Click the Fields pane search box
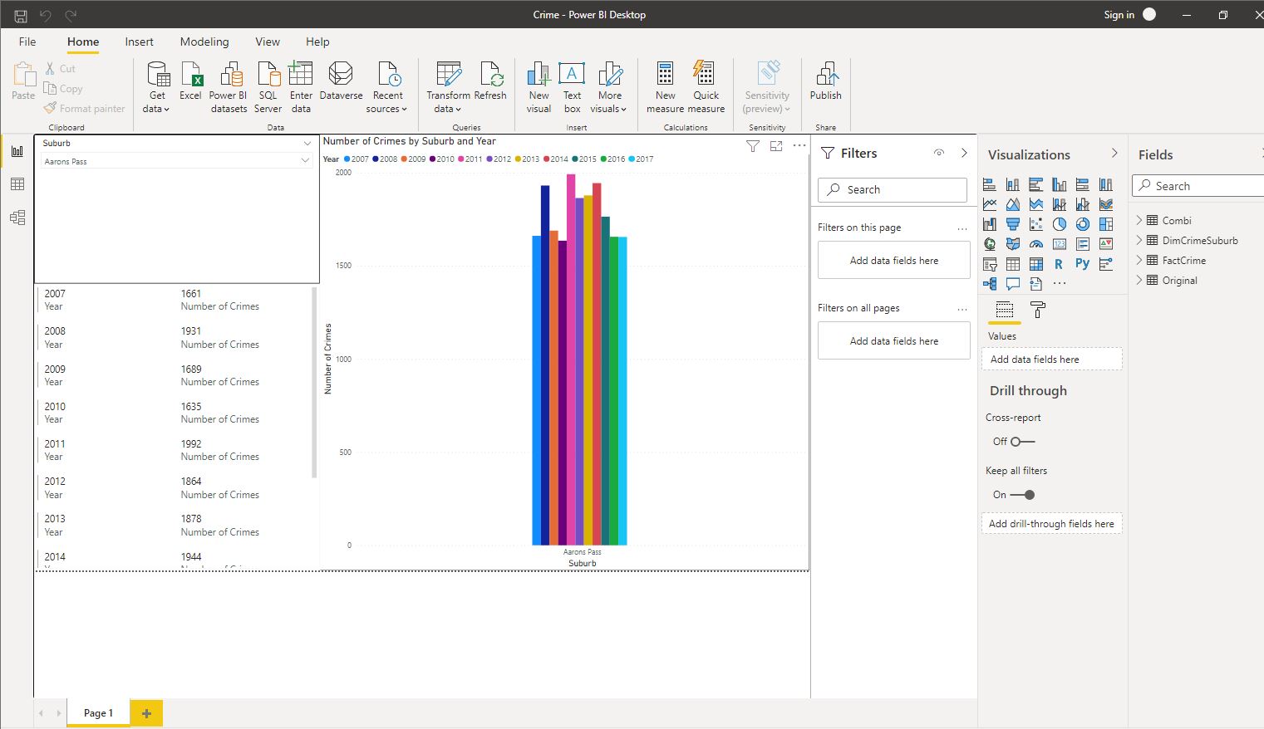 point(1199,186)
